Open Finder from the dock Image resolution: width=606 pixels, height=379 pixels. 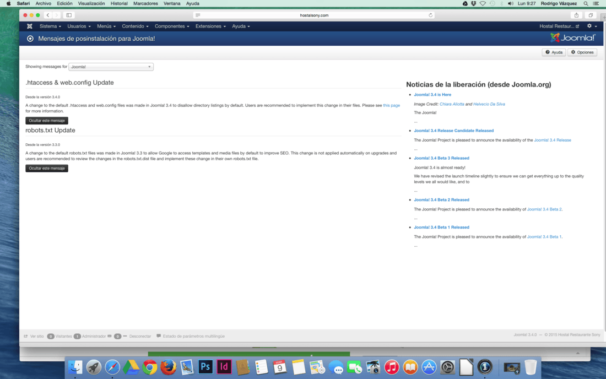click(75, 367)
